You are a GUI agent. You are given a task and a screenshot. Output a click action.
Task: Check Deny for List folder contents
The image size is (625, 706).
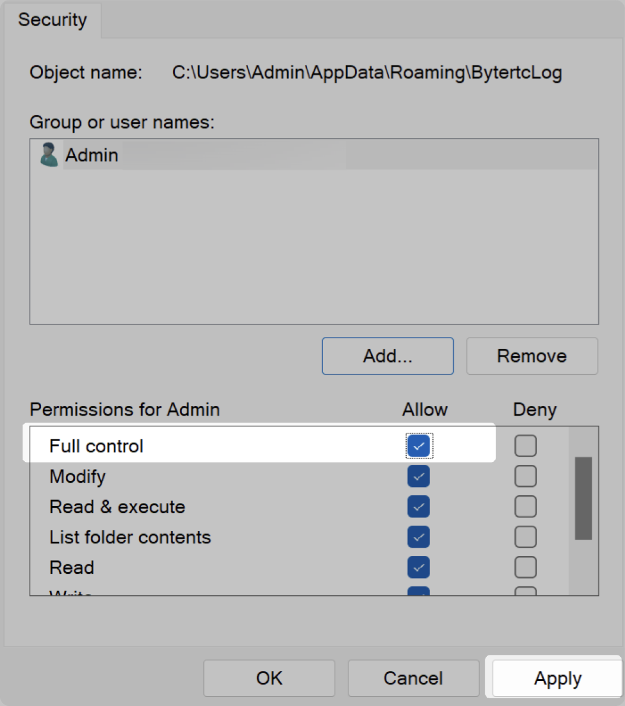point(525,537)
